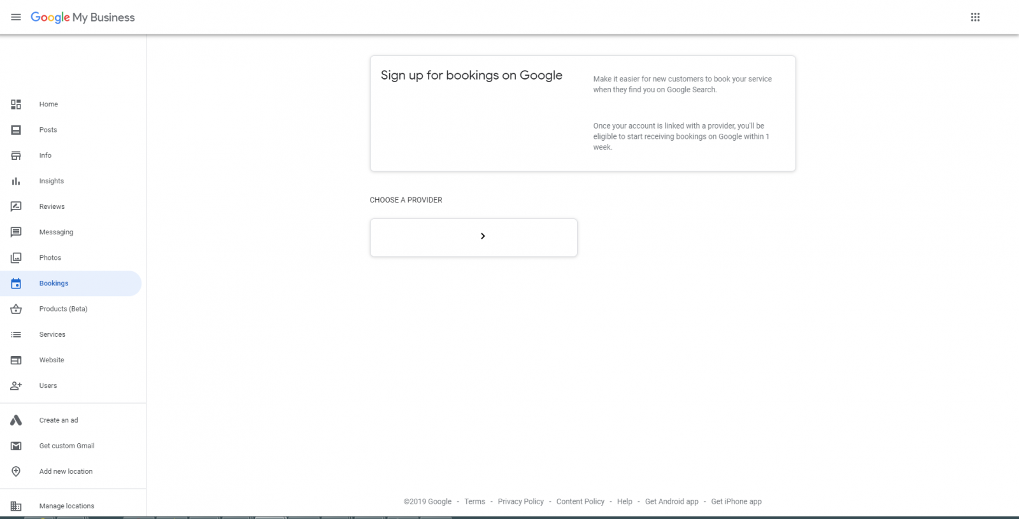The height and width of the screenshot is (519, 1019).
Task: Click the Get custom Gmail icon
Action: (x=16, y=446)
